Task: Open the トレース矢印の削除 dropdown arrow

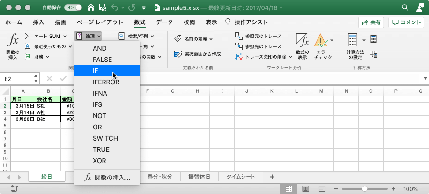Action: pos(290,57)
